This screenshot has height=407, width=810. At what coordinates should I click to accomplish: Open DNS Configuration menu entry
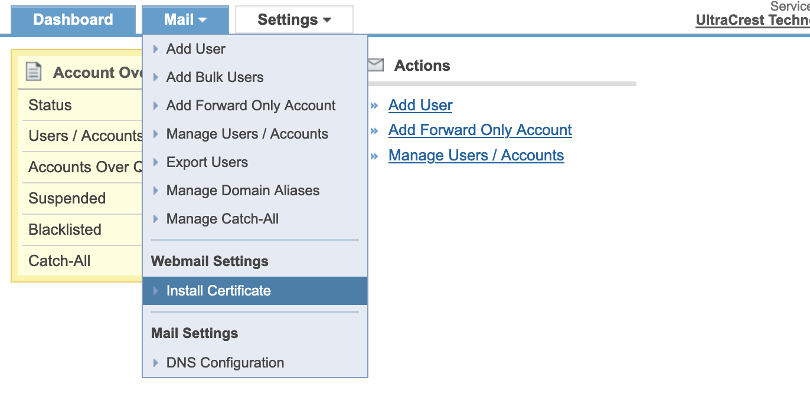coord(255,363)
